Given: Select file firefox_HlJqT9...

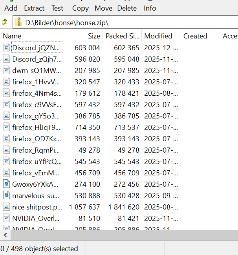Looking at the screenshot, I should [36, 127].
